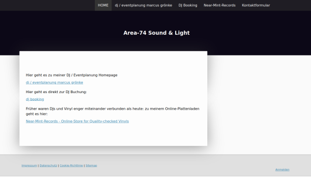Open the Cookie-Richtlinie footer link
This screenshot has width=311, height=194.
click(x=71, y=166)
